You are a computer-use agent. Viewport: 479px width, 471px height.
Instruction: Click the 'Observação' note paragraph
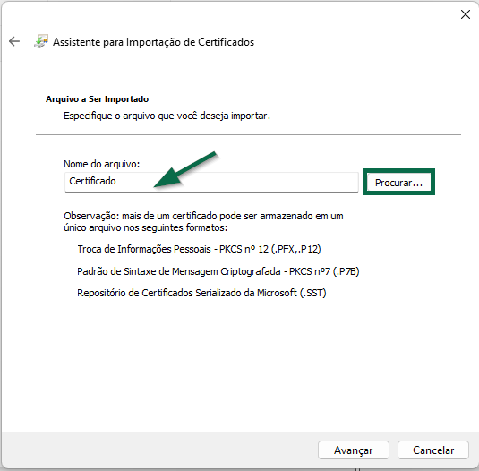coord(203,222)
